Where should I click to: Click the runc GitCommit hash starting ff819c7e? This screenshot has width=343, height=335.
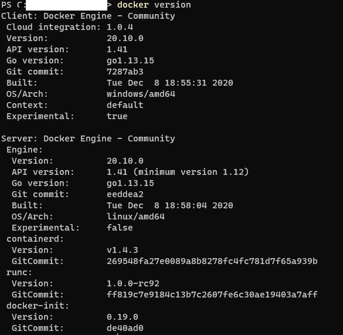212,295
